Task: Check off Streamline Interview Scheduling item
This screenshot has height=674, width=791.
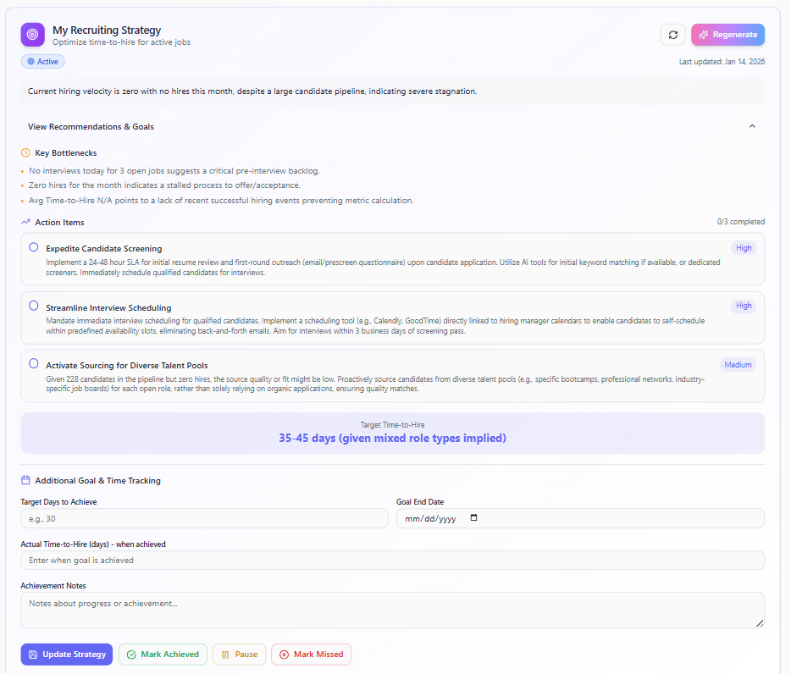Action: pyautogui.click(x=34, y=306)
